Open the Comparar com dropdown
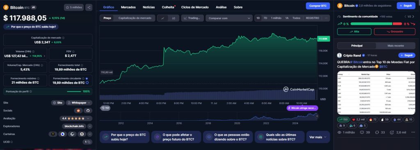 [x=229, y=18]
